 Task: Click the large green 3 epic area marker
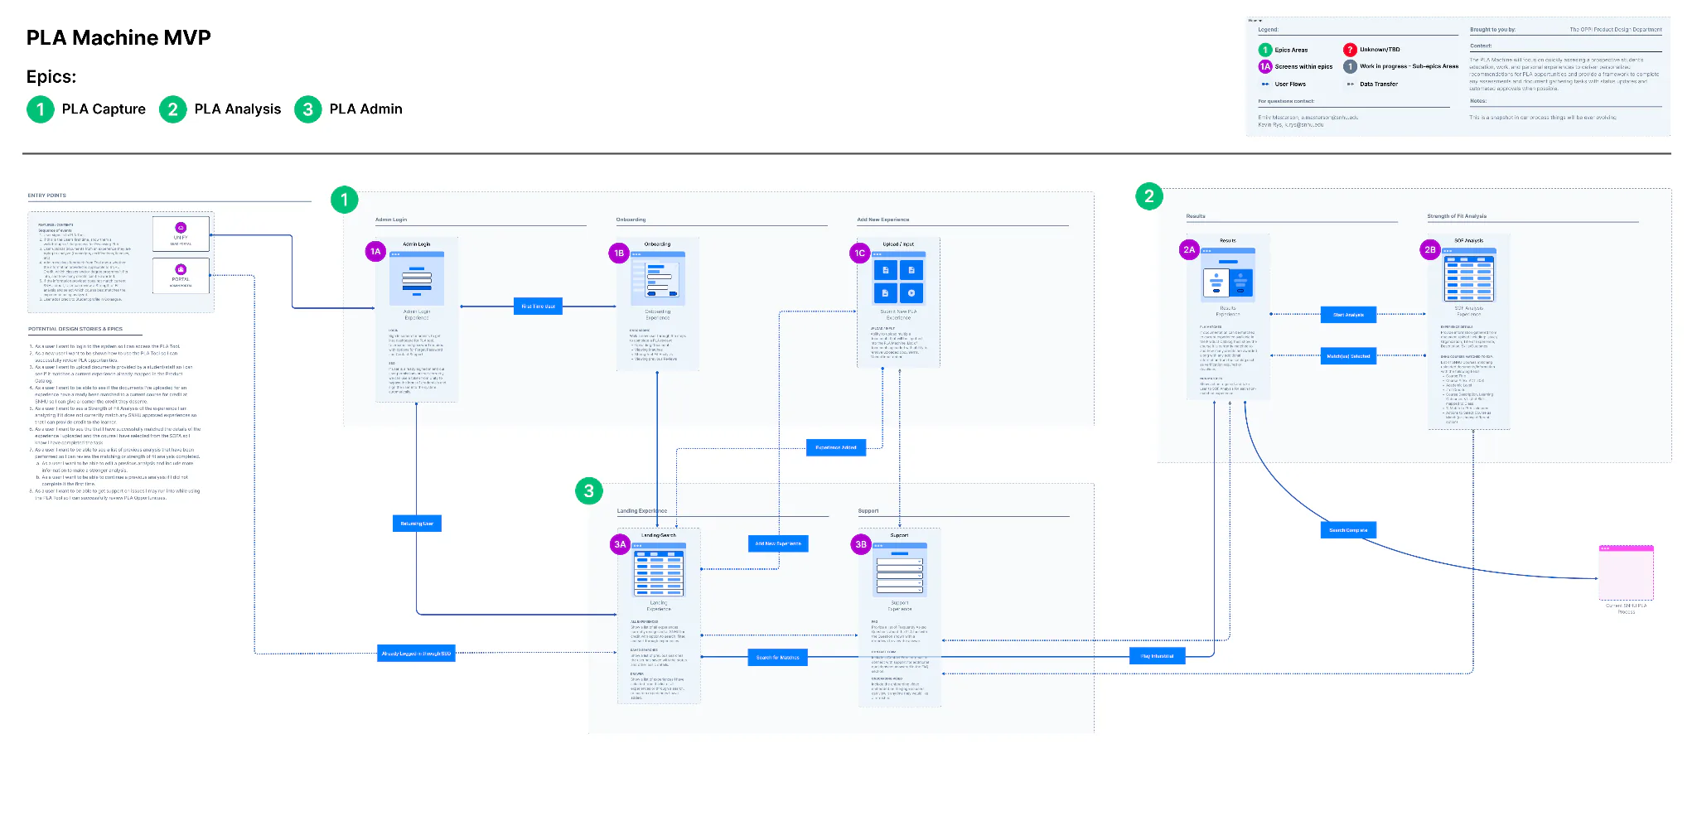588,490
